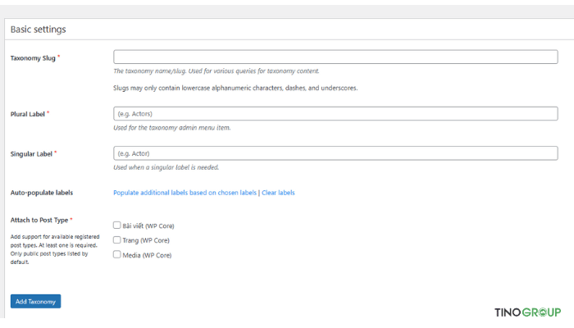Image resolution: width=574 pixels, height=328 pixels.
Task: Click the 'Singular Label' field label
Action: point(31,153)
